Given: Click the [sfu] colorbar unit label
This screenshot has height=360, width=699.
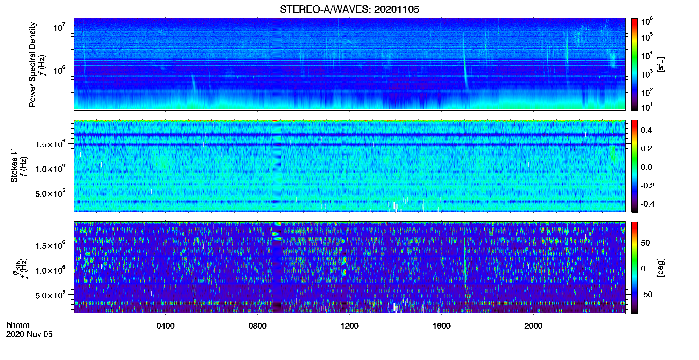Looking at the screenshot, I should [x=661, y=64].
